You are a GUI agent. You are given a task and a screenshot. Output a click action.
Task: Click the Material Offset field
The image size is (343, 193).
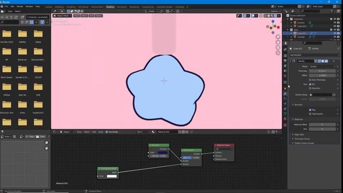point(322,124)
